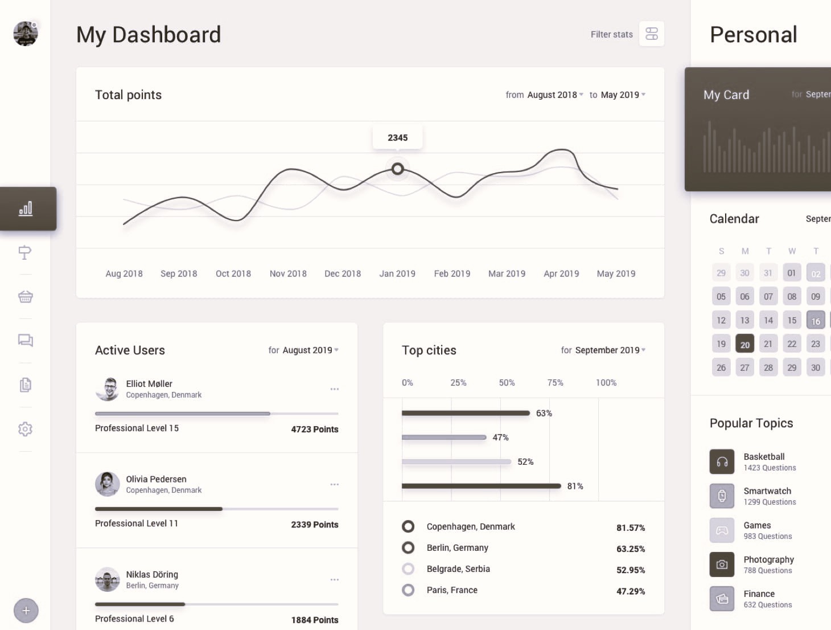Screen dimensions: 831x630
Task: Open the documents sidebar icon
Action: [25, 384]
